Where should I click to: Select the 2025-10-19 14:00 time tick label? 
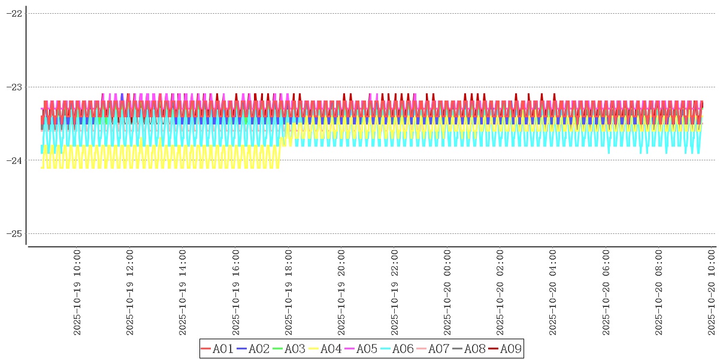(x=183, y=293)
